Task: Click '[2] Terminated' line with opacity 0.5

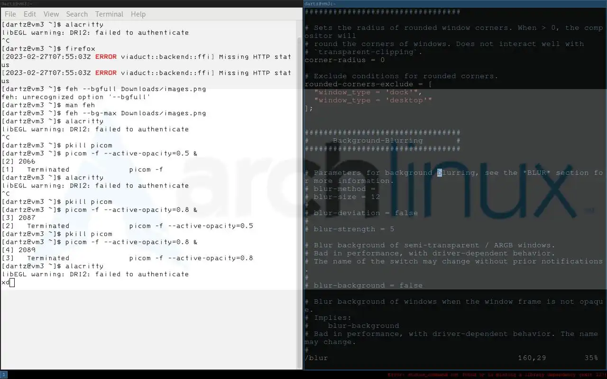Action: click(x=128, y=226)
